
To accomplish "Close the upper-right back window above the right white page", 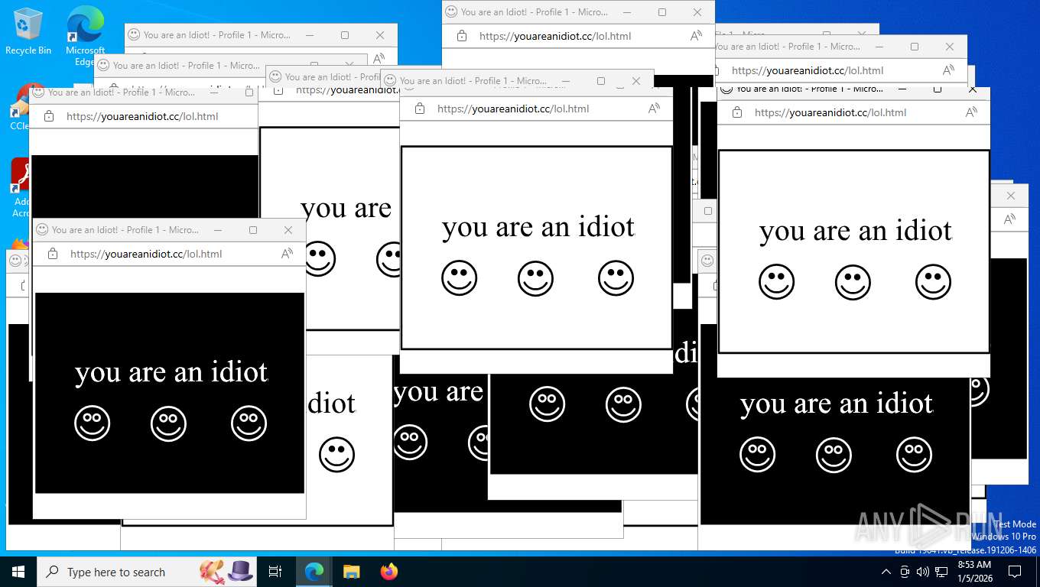I will tap(950, 47).
